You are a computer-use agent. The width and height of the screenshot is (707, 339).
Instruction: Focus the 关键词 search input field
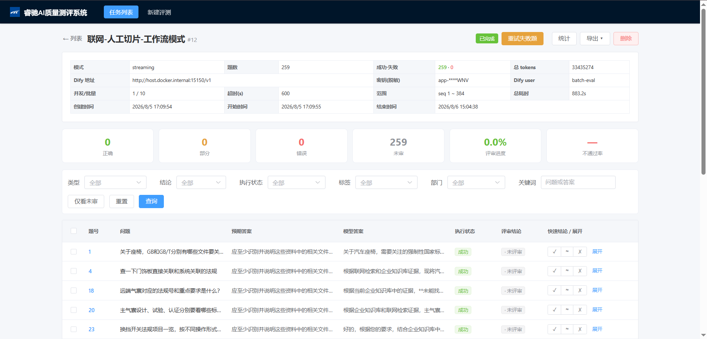[578, 182]
